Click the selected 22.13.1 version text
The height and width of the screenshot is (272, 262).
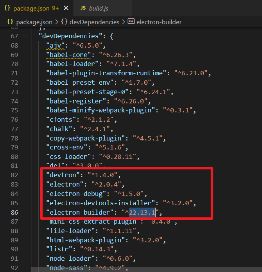coord(142,213)
